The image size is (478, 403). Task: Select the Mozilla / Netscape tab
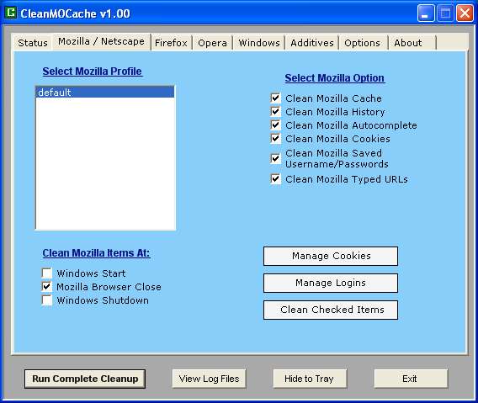101,41
